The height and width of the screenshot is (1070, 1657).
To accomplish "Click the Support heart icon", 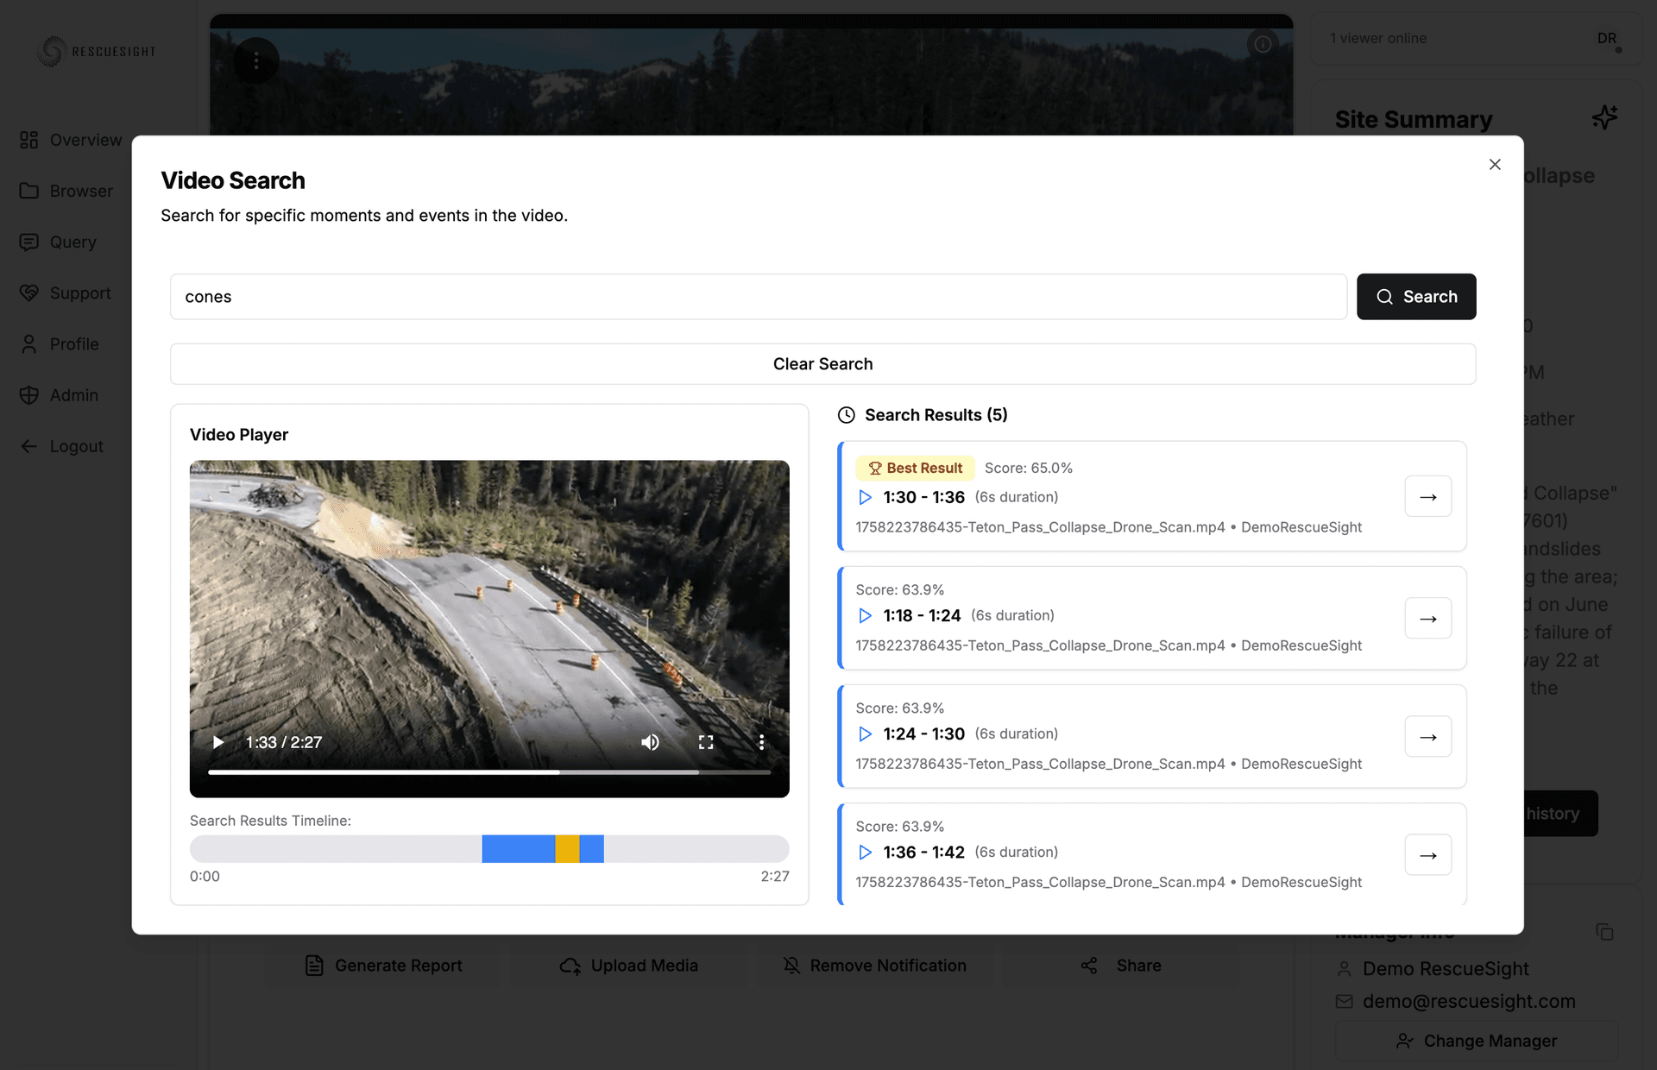I will [x=29, y=293].
